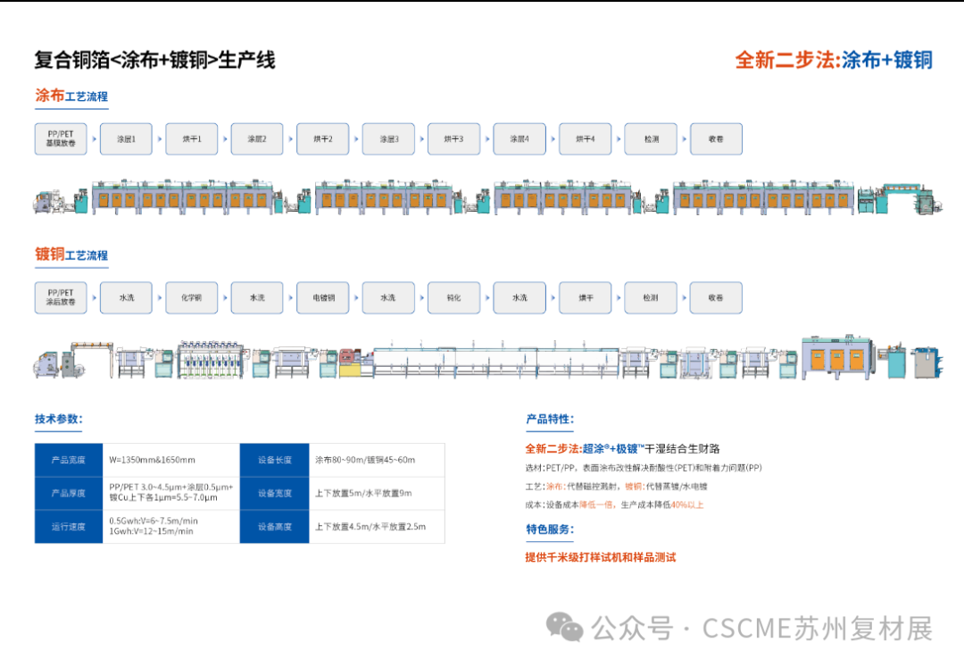Toggle the 检测 inspection step in coating line
The image size is (964, 667).
click(x=650, y=138)
